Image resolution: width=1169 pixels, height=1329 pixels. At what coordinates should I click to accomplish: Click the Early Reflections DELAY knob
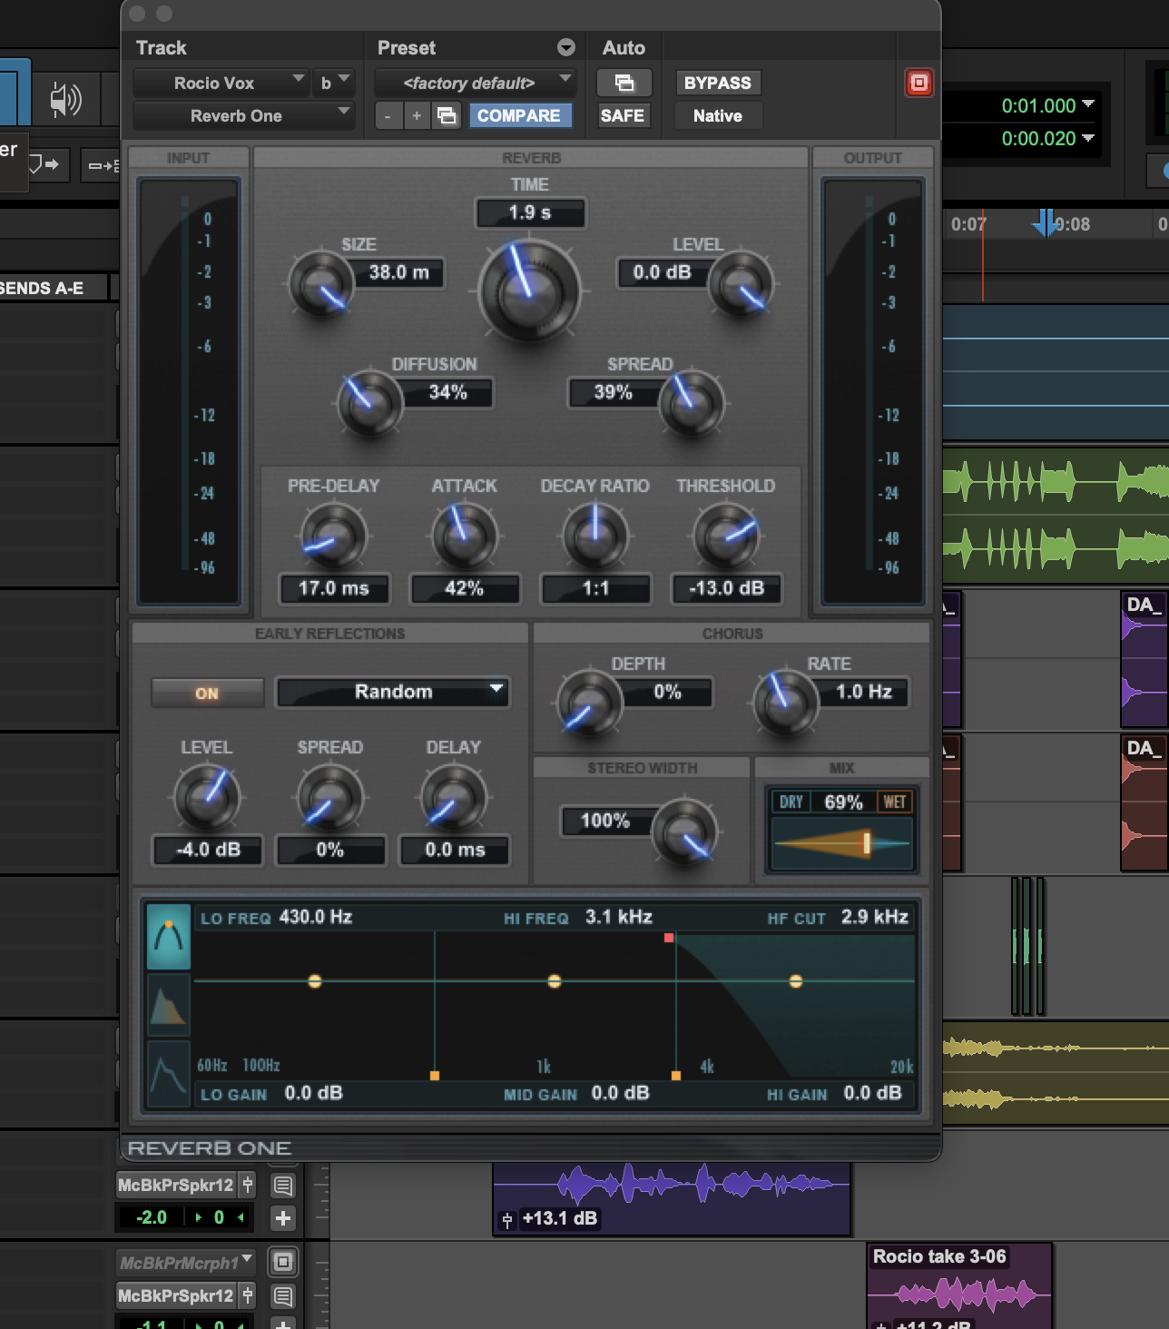pos(454,797)
